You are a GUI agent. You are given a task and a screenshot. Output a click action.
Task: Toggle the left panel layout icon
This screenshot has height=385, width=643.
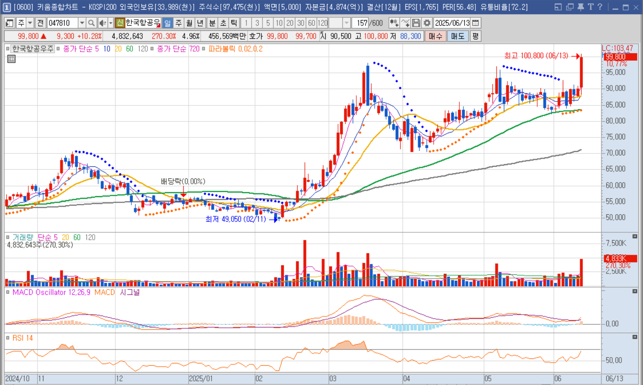click(x=9, y=23)
